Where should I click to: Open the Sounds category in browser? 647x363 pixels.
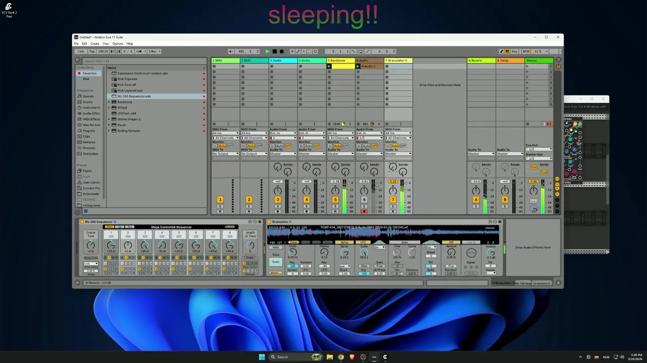(x=88, y=96)
